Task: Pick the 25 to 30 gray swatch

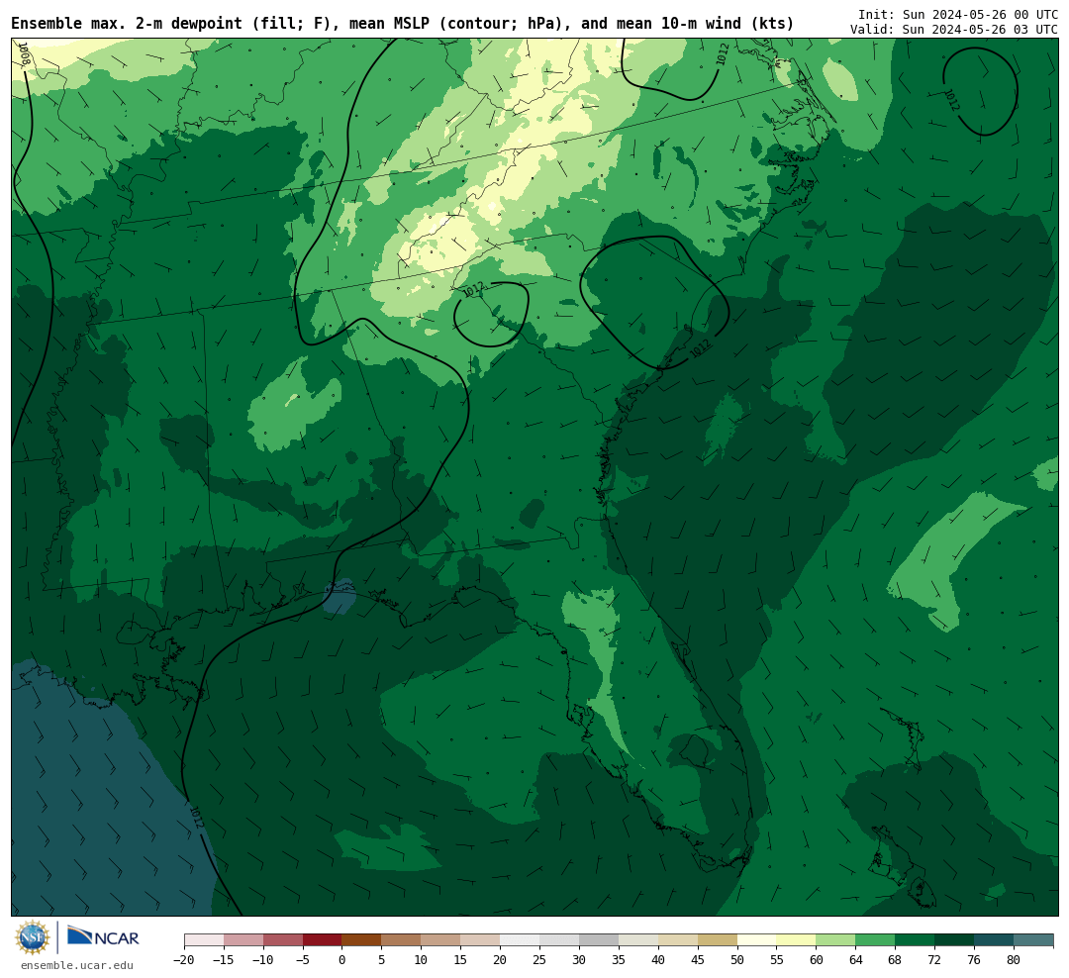Action: tap(559, 940)
